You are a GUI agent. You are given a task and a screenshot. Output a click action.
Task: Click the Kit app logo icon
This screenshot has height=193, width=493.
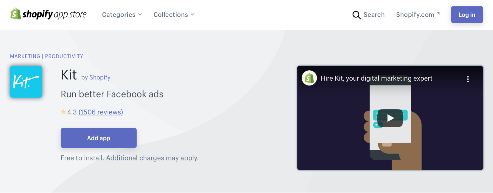[x=26, y=82]
